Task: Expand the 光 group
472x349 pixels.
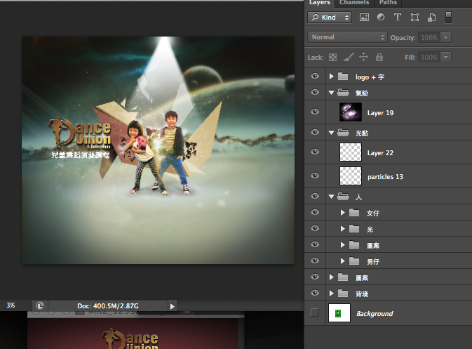Action: pyautogui.click(x=342, y=229)
